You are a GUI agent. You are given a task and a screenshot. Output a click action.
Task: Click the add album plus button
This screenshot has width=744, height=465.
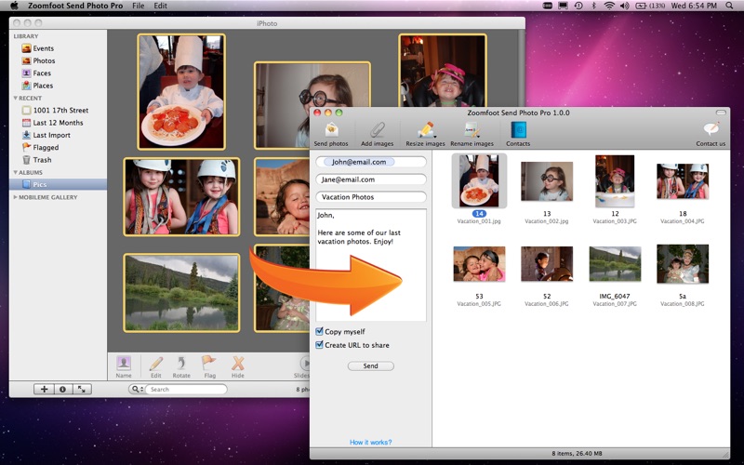point(44,389)
